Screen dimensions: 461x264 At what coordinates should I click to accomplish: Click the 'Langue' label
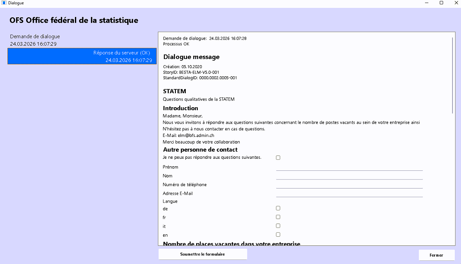click(170, 201)
